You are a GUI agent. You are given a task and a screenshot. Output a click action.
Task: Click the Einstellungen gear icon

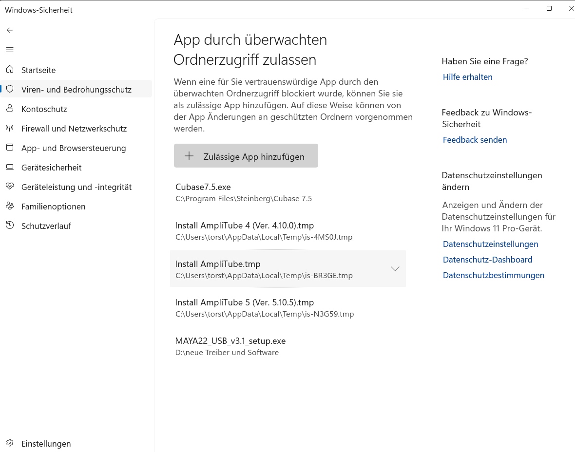10,443
